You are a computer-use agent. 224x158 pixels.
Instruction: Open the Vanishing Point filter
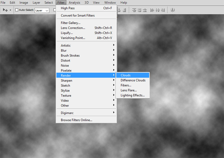(86, 38)
